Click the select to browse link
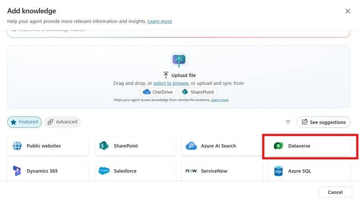This screenshot has width=360, height=201. pyautogui.click(x=171, y=83)
